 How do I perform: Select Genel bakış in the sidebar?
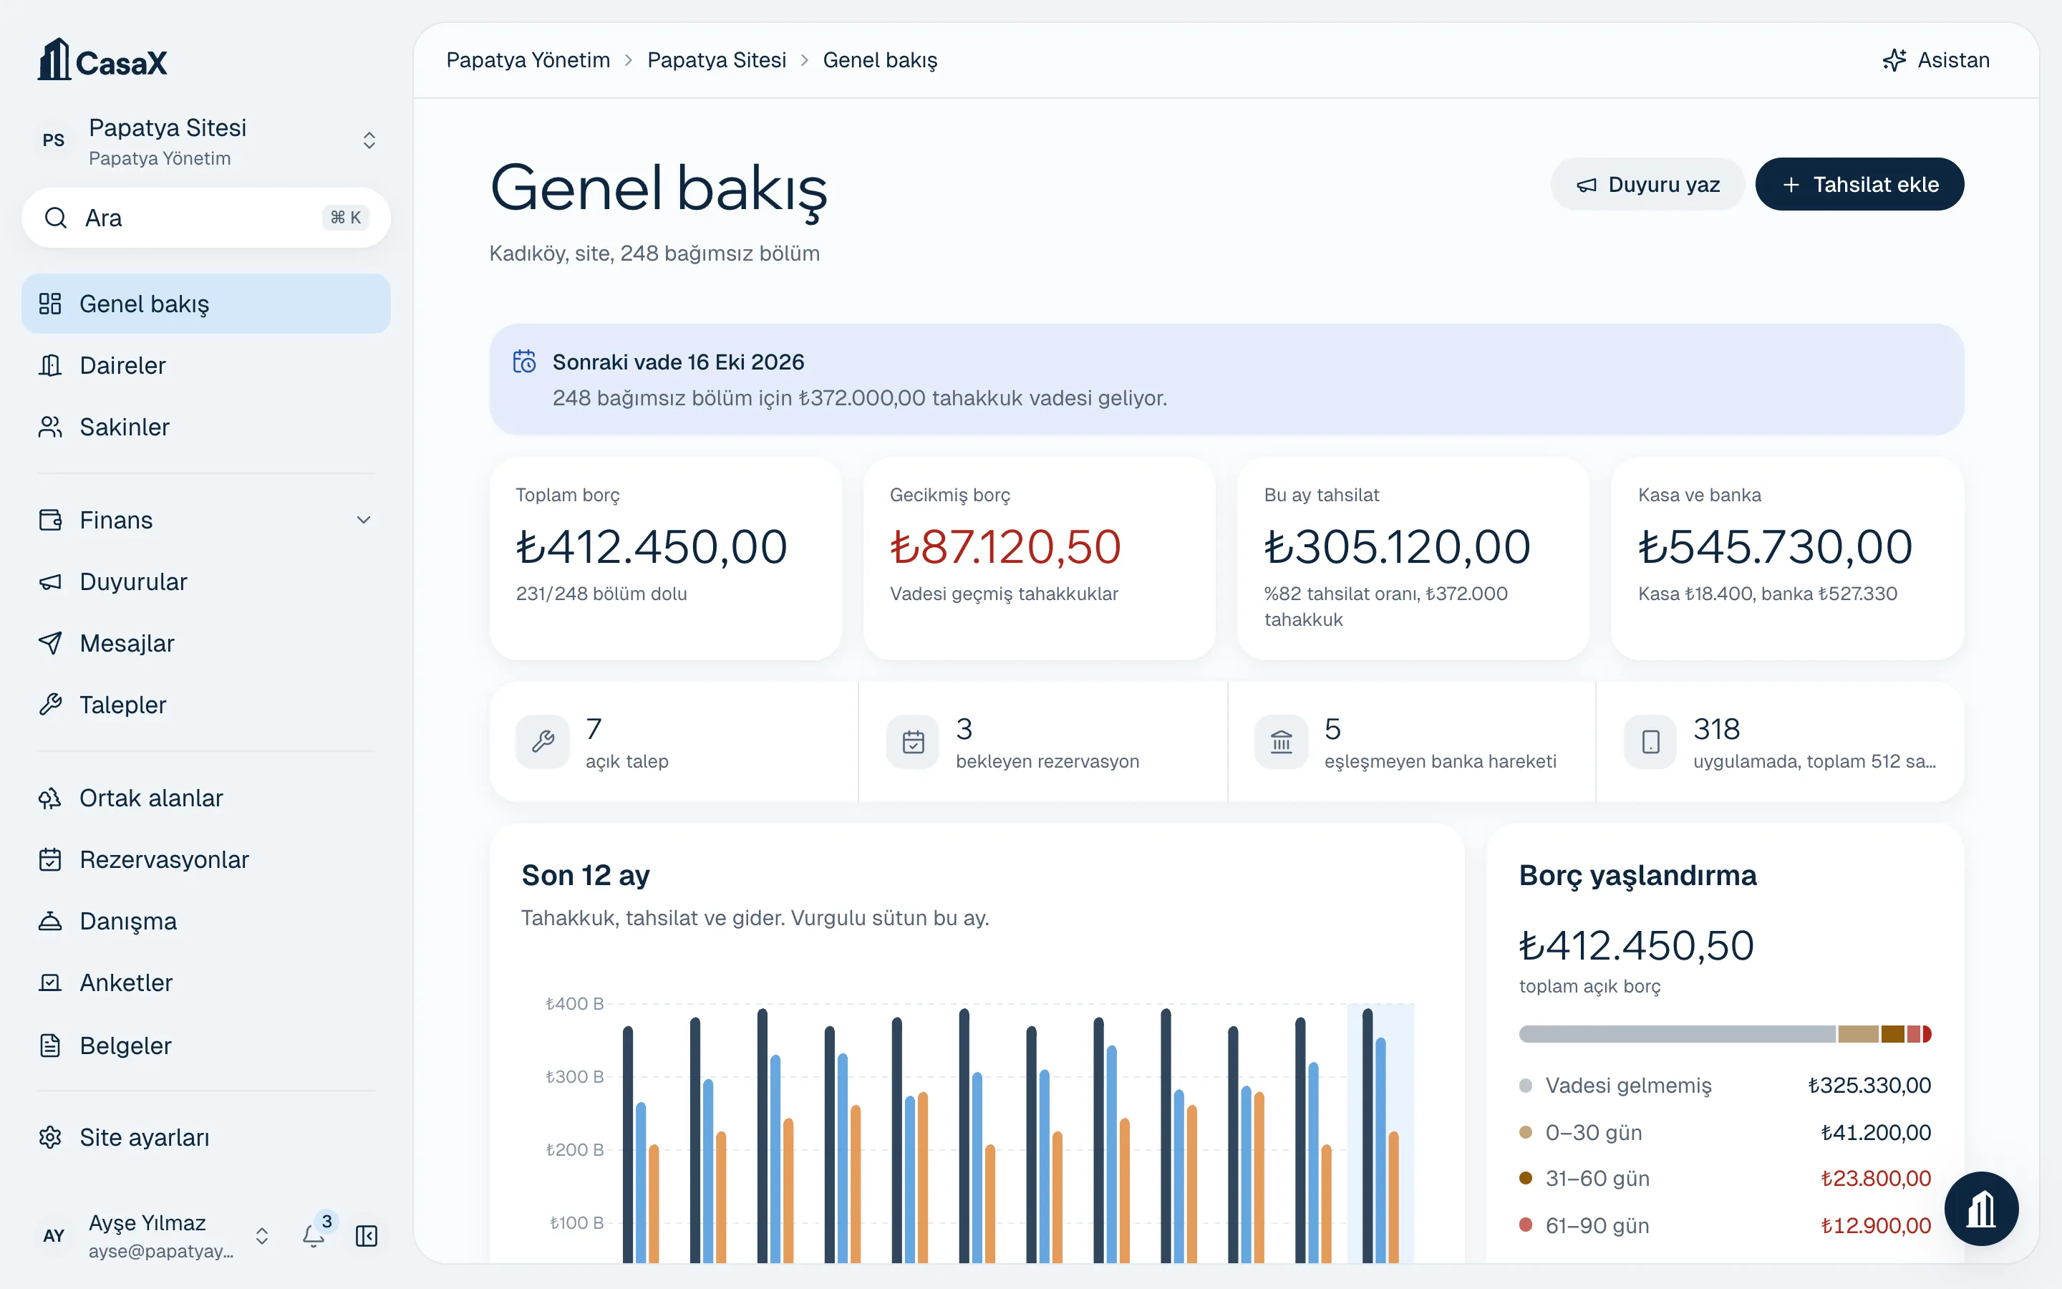click(206, 304)
